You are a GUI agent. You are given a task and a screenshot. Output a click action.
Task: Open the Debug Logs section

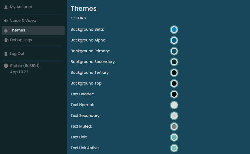(x=21, y=40)
